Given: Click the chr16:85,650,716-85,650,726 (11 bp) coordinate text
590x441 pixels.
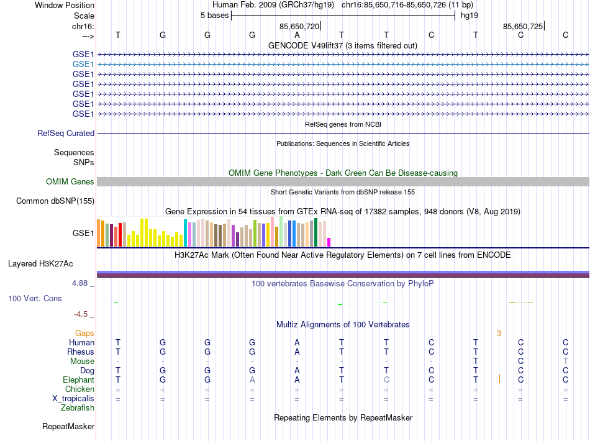Looking at the screenshot, I should tap(407, 5).
